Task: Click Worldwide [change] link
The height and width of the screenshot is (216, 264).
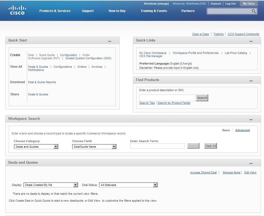Action: pyautogui.click(x=156, y=3)
